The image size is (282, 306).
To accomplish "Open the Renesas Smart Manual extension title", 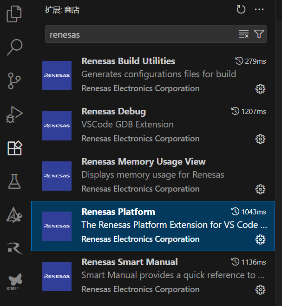I will (130, 262).
